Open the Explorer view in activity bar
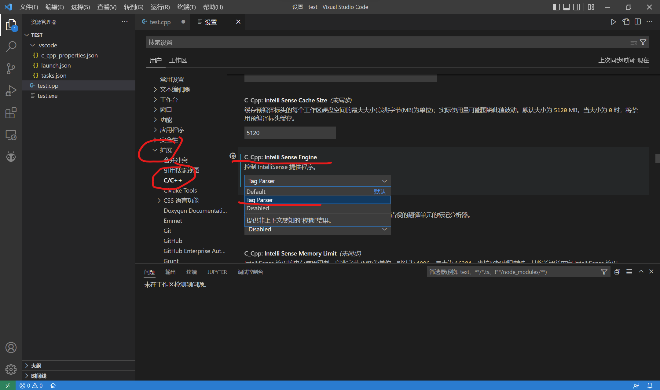The image size is (660, 390). tap(11, 24)
